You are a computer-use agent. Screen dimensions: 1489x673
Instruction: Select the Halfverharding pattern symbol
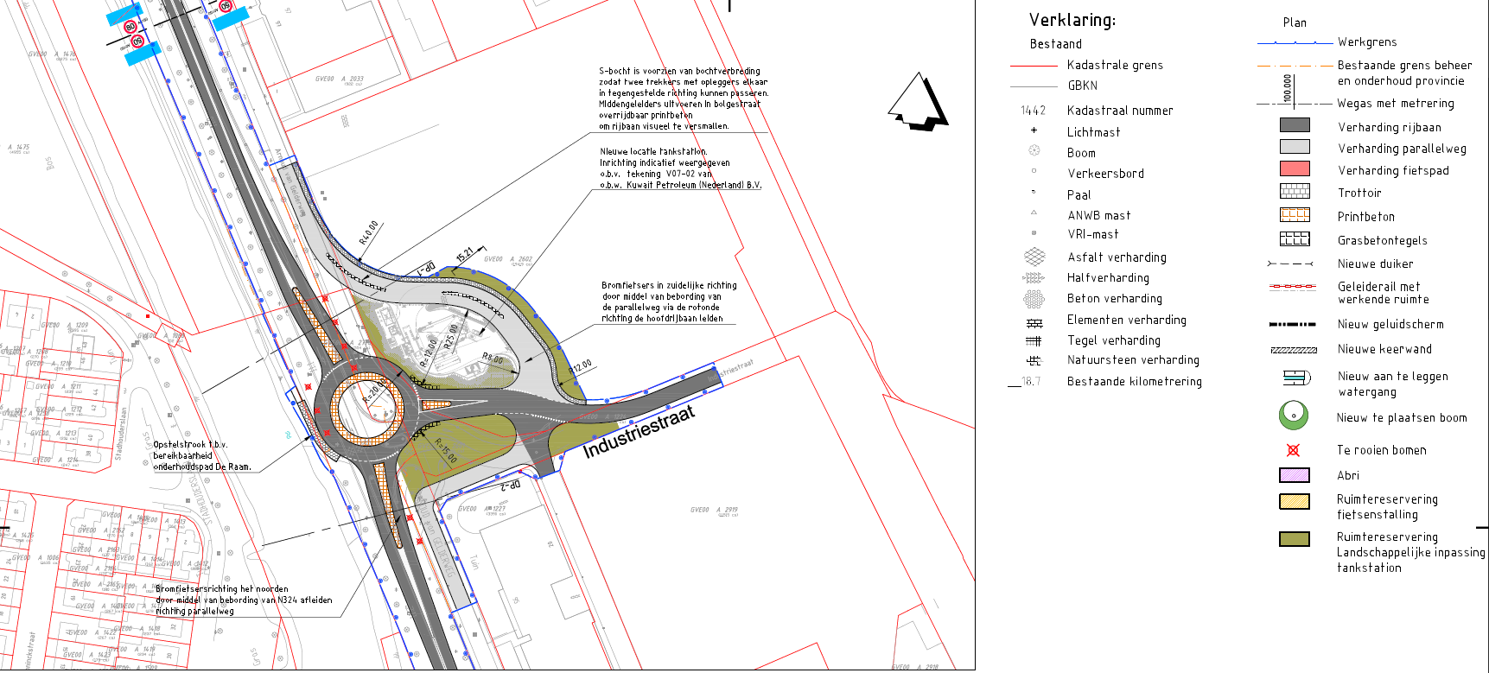(x=1034, y=278)
